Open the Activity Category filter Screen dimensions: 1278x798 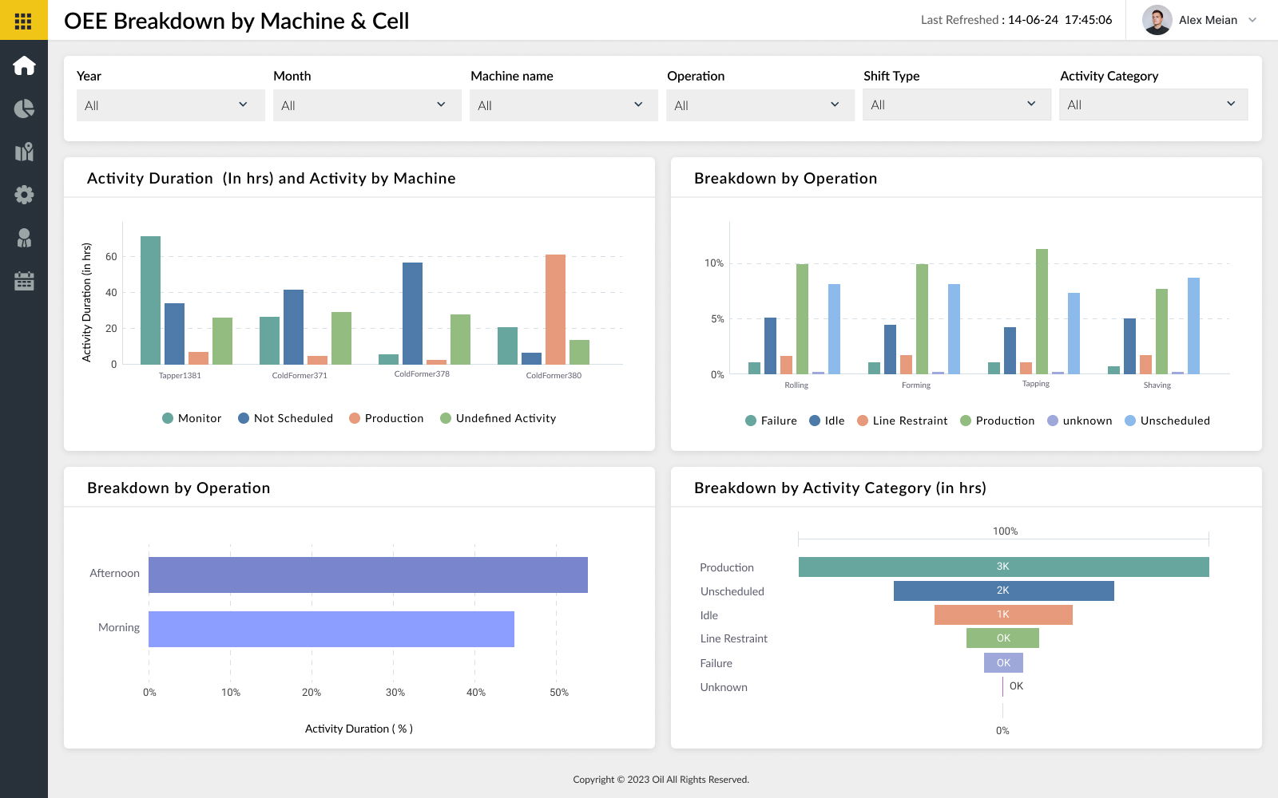(x=1153, y=105)
